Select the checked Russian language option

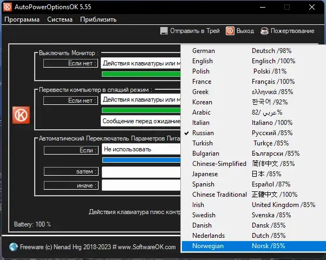[x=254, y=133]
